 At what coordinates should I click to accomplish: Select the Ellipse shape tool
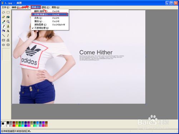pos(4,45)
